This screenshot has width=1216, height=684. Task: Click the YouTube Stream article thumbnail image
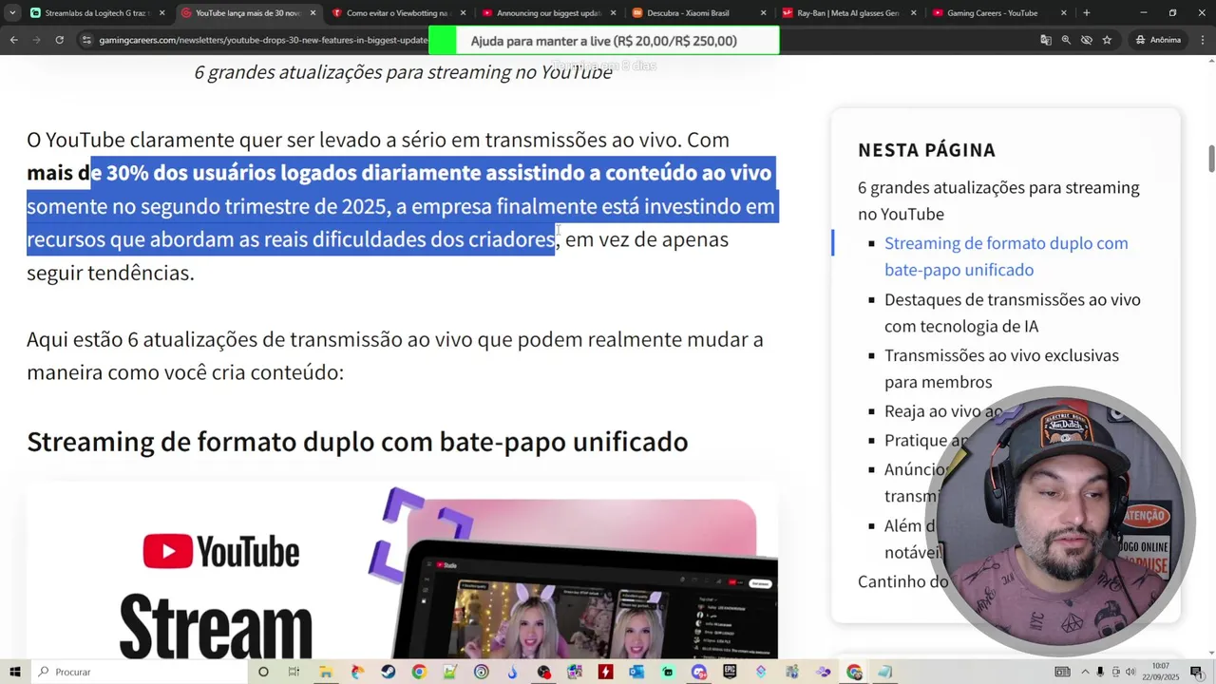point(402,570)
